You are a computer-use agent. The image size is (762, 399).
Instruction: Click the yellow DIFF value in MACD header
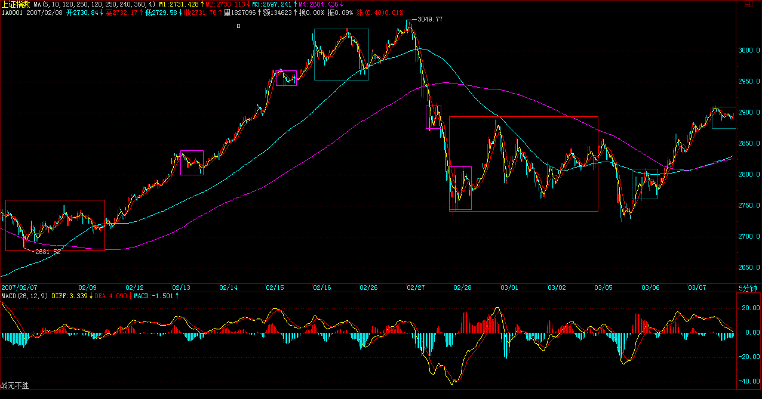[x=72, y=296]
